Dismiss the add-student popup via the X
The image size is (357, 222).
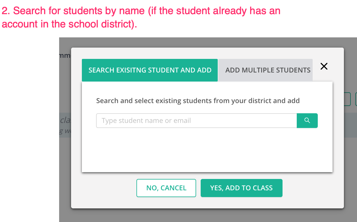click(324, 66)
